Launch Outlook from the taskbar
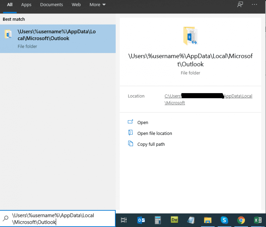Viewport: 266px width, 227px height. [141, 220]
